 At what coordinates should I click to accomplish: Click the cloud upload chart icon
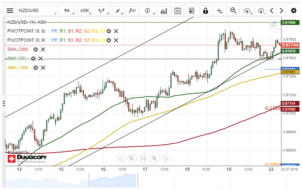(x=248, y=11)
